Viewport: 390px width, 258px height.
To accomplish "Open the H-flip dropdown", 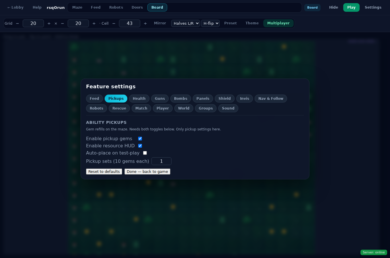I will click(210, 24).
